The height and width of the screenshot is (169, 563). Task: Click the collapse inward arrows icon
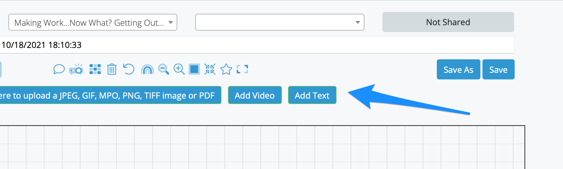point(210,69)
